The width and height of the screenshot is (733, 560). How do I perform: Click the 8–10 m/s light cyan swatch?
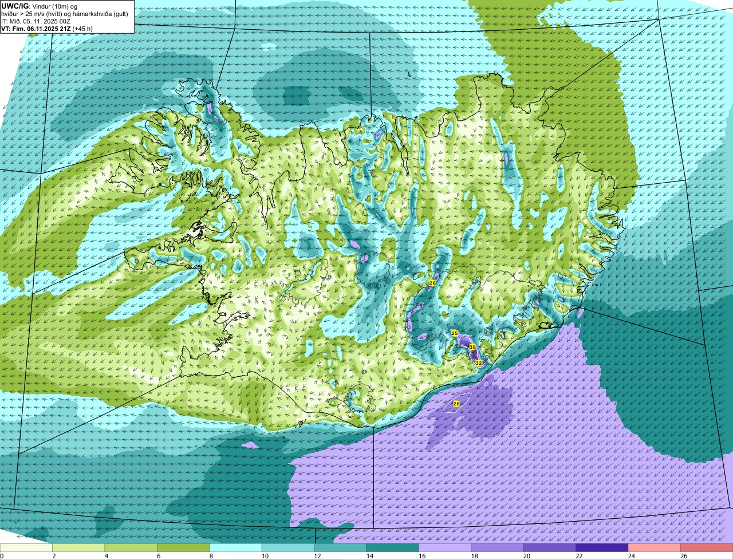236,548
